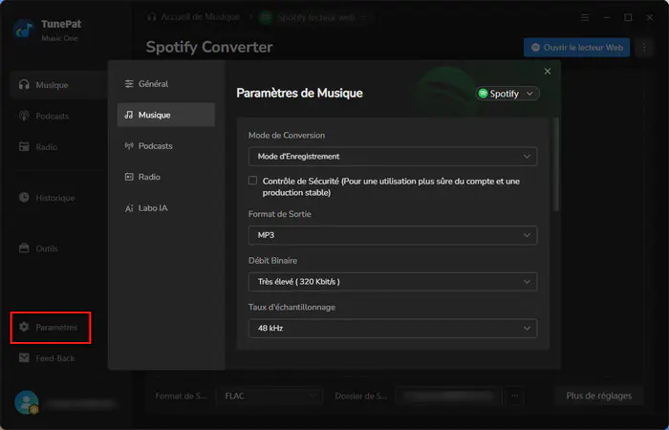Open the Spotify service selector dropdown
The height and width of the screenshot is (430, 669).
coord(507,94)
